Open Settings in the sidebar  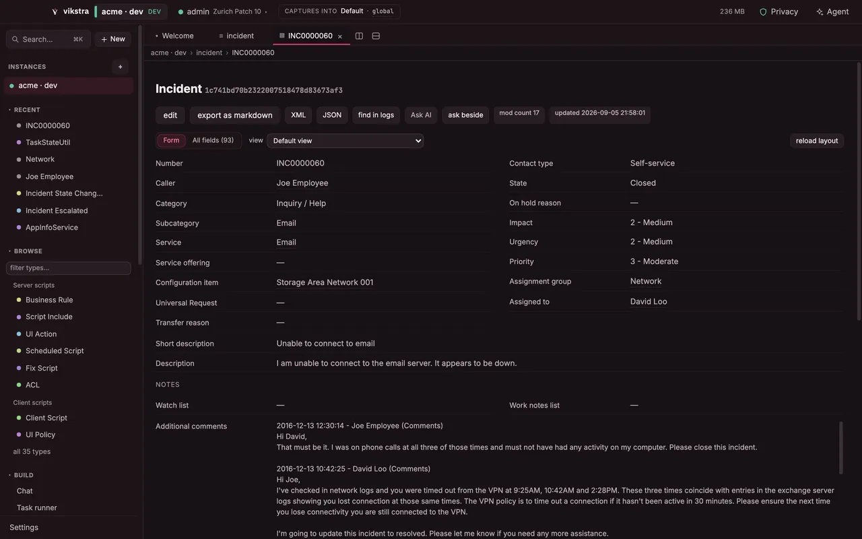coord(24,528)
